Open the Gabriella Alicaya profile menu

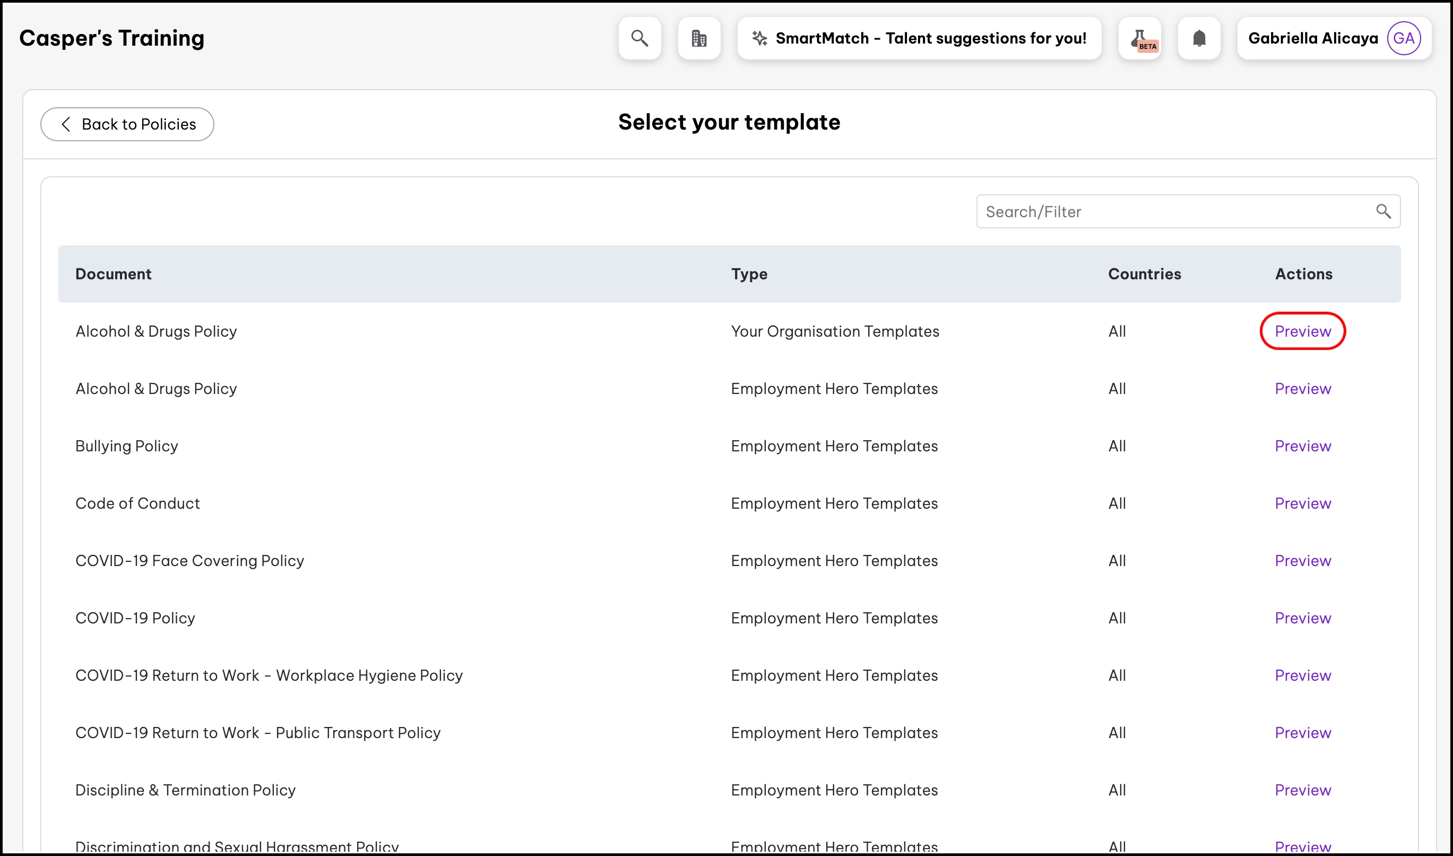tap(1313, 38)
